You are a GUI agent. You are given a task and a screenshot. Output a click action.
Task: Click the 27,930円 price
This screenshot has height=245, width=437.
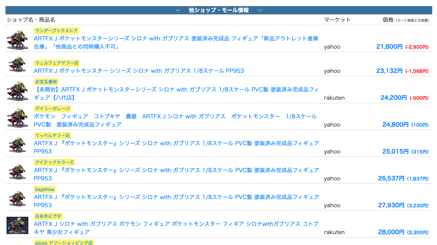[391, 205]
